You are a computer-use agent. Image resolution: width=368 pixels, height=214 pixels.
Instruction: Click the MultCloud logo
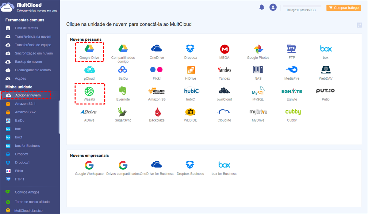[x=29, y=7]
